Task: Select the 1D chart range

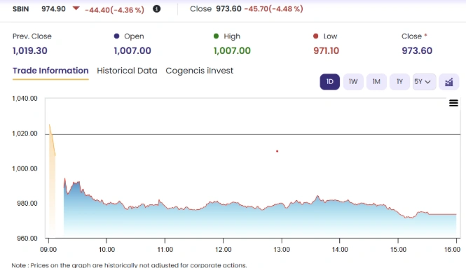Action: pyautogui.click(x=329, y=82)
